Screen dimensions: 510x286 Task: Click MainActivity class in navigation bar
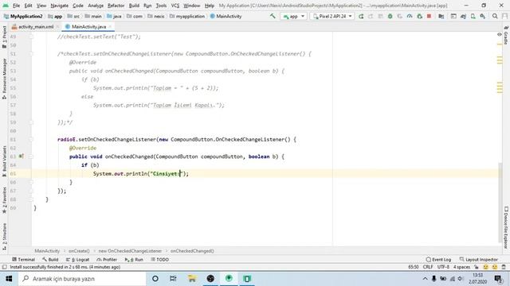226,16
